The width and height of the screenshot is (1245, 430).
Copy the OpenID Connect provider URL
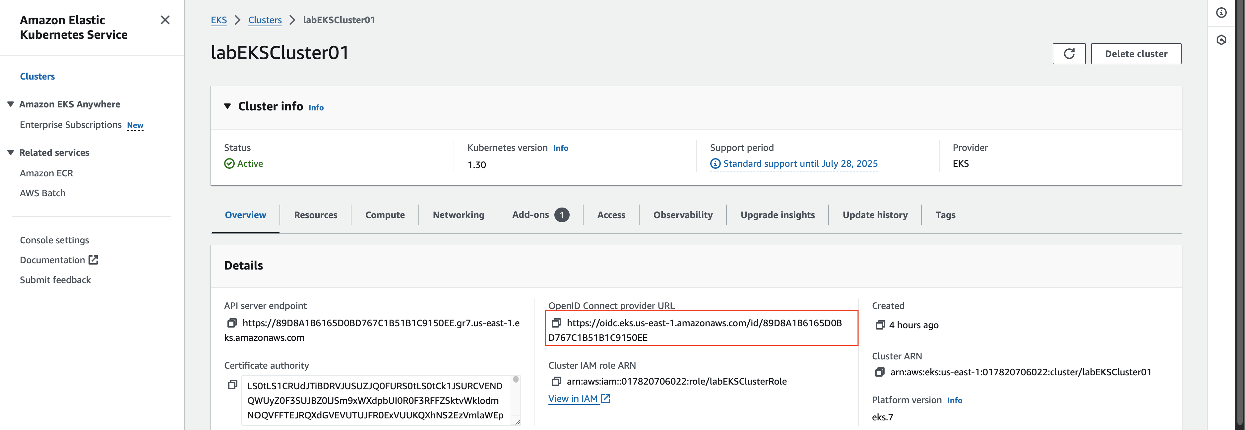556,323
